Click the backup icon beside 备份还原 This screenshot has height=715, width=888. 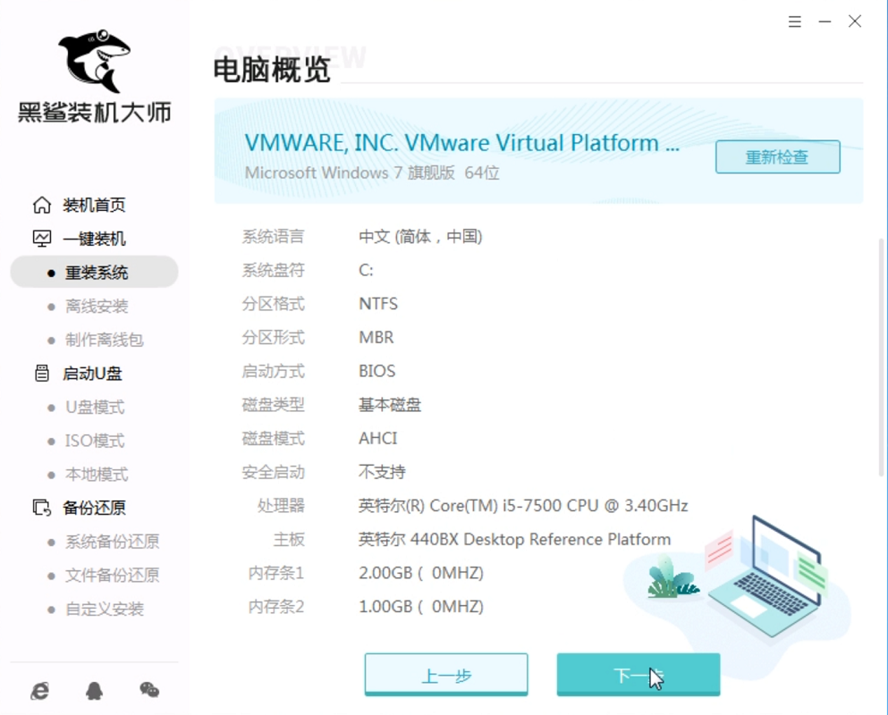click(x=42, y=508)
